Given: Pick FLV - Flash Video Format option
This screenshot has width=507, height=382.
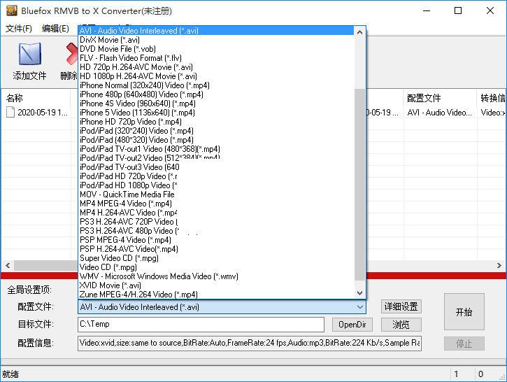Looking at the screenshot, I should click(x=216, y=58).
